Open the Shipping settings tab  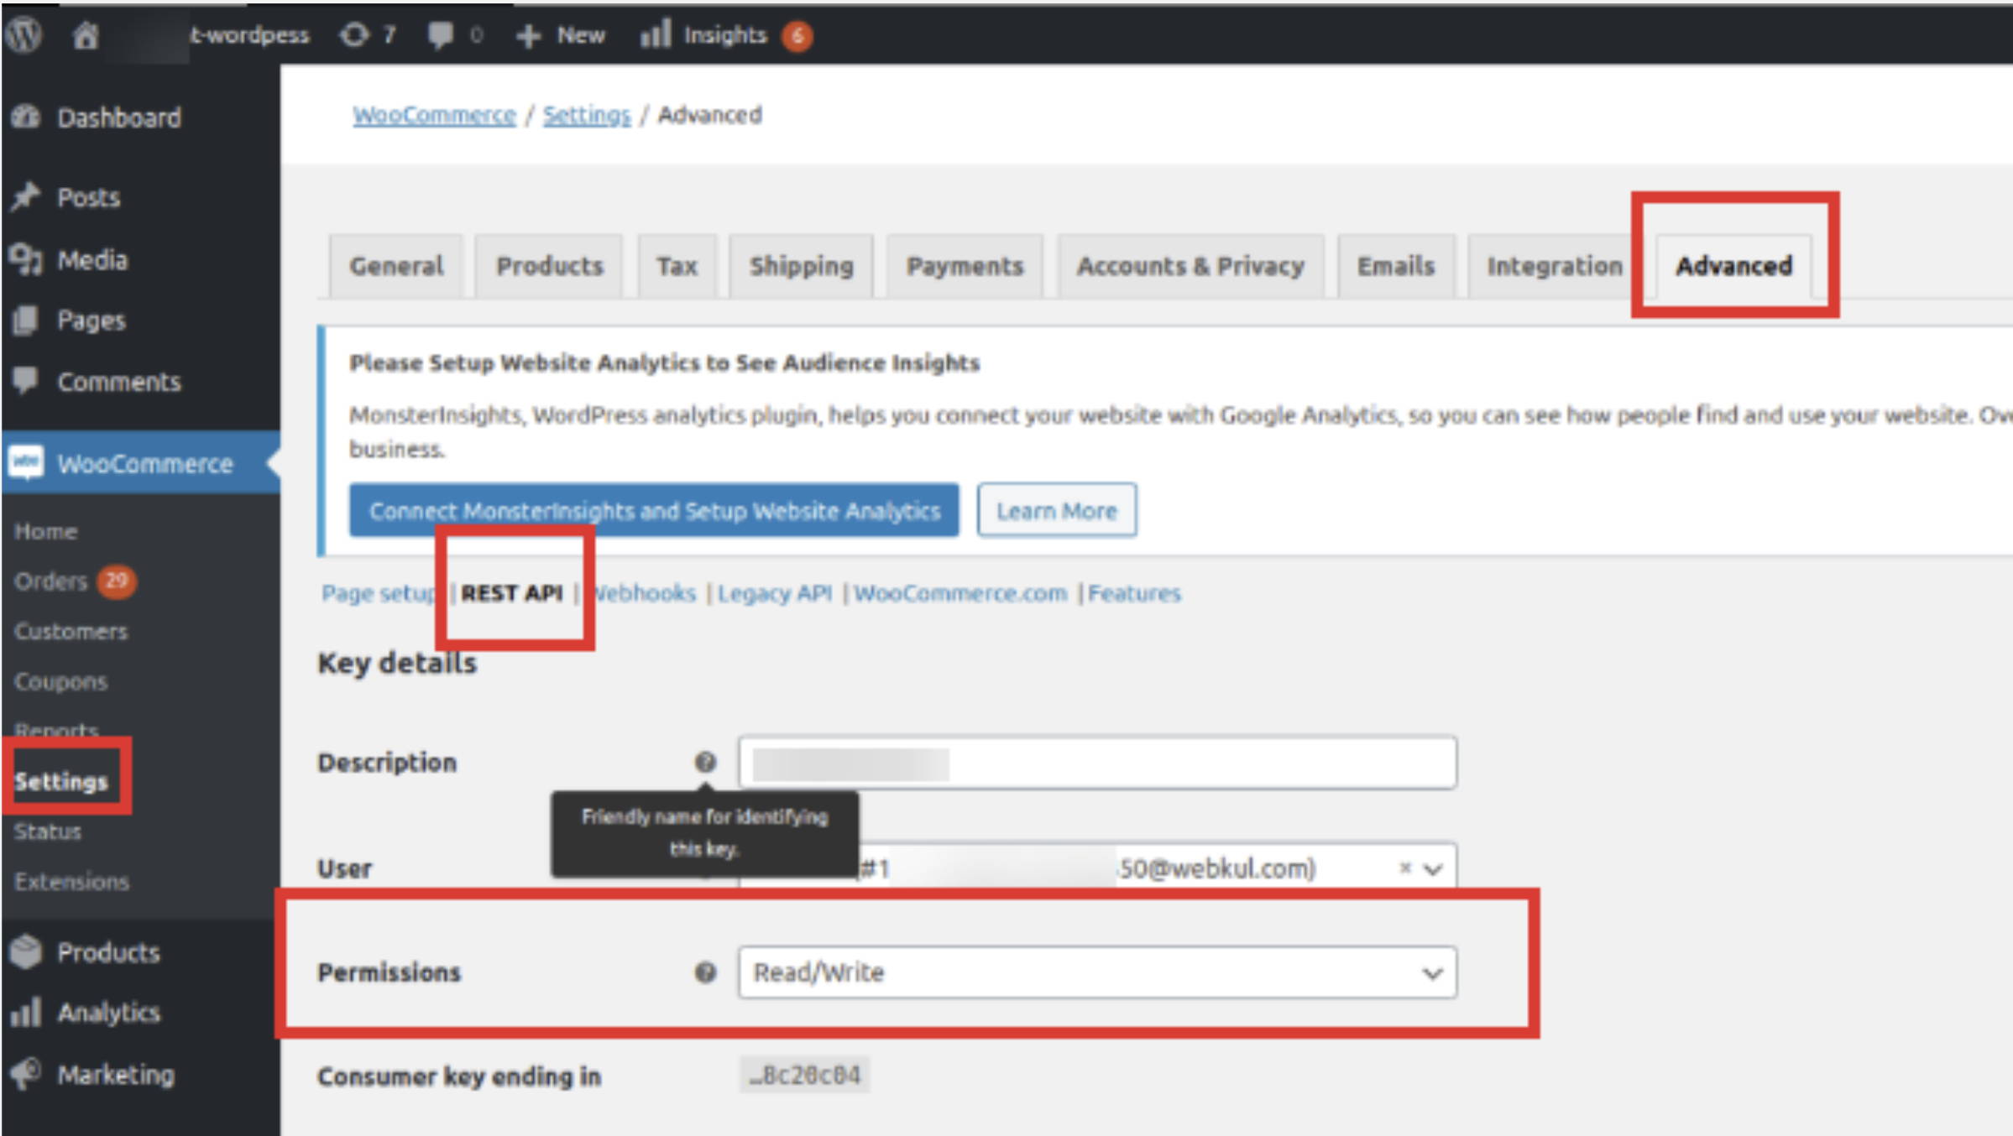(801, 267)
